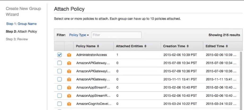Image resolution: width=244 pixels, height=110 pixels.
Task: Check the AmazonCognitoDevel… policy checkbox
Action: [x=59, y=104]
